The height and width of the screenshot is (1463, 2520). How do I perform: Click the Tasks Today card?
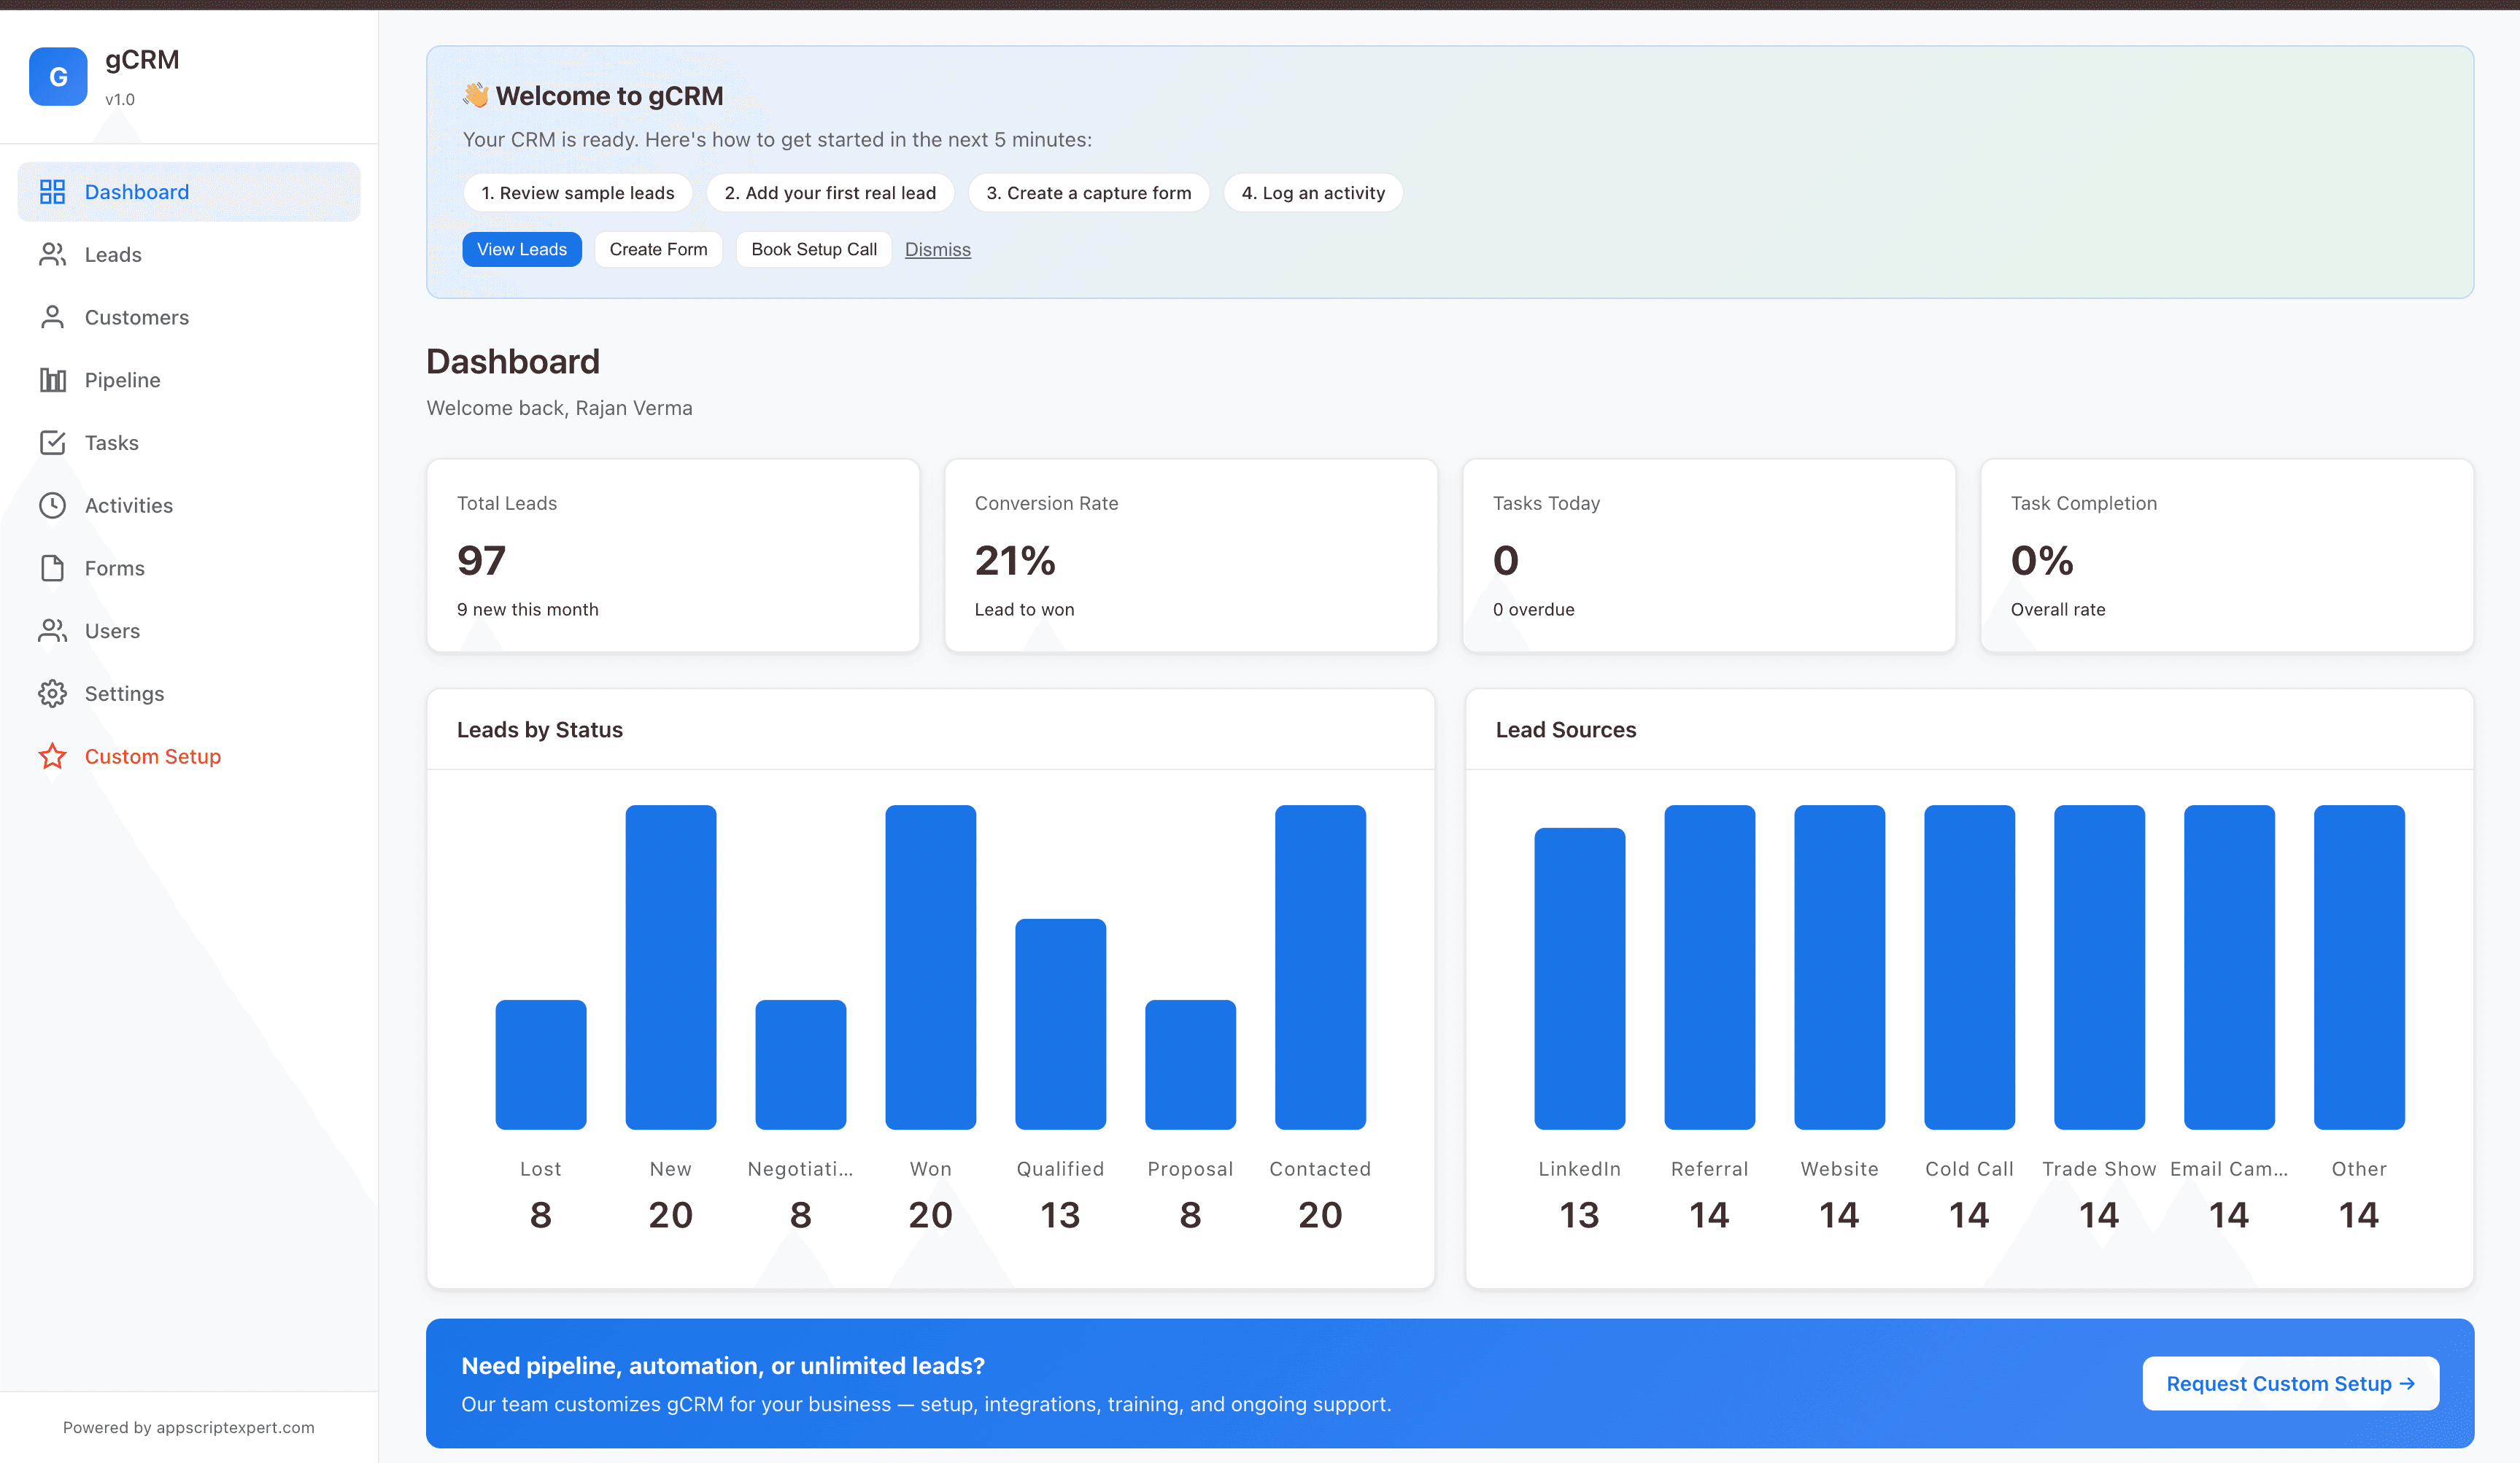1709,556
